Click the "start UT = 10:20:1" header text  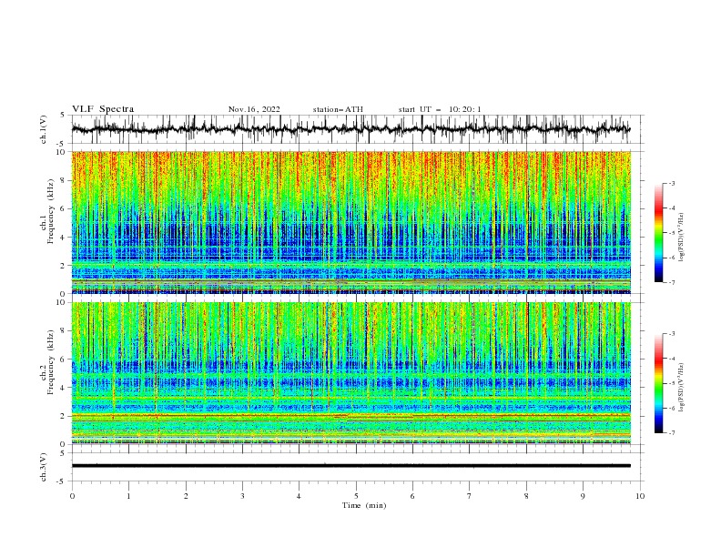coord(440,109)
